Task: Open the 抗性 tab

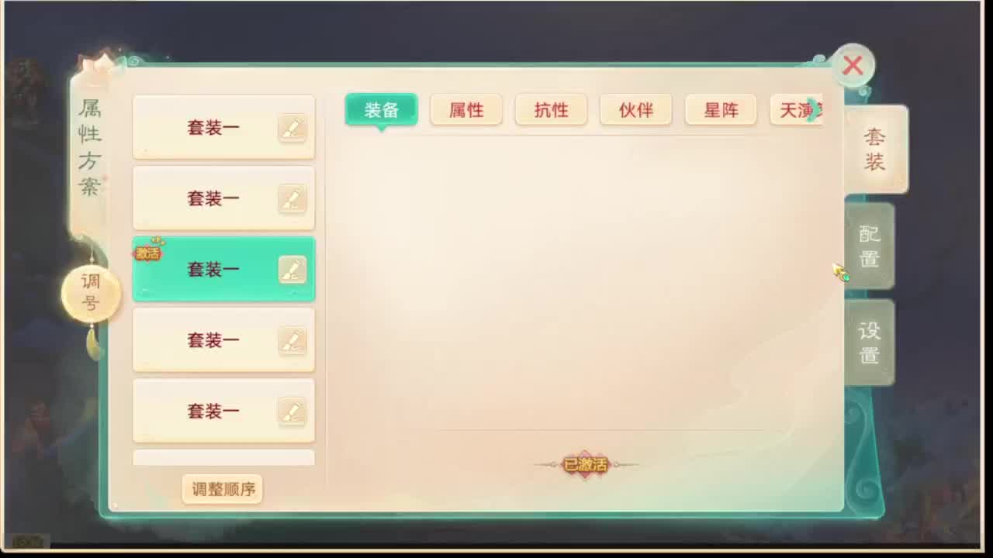Action: pos(551,110)
